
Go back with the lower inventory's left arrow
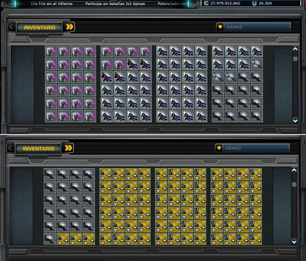[x=10, y=148]
